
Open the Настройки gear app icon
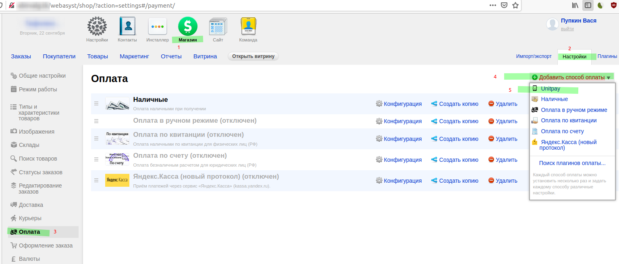click(x=97, y=27)
